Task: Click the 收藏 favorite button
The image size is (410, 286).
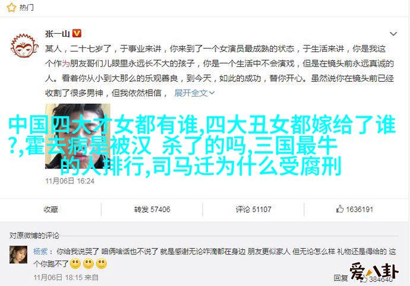Action: pyautogui.click(x=51, y=209)
